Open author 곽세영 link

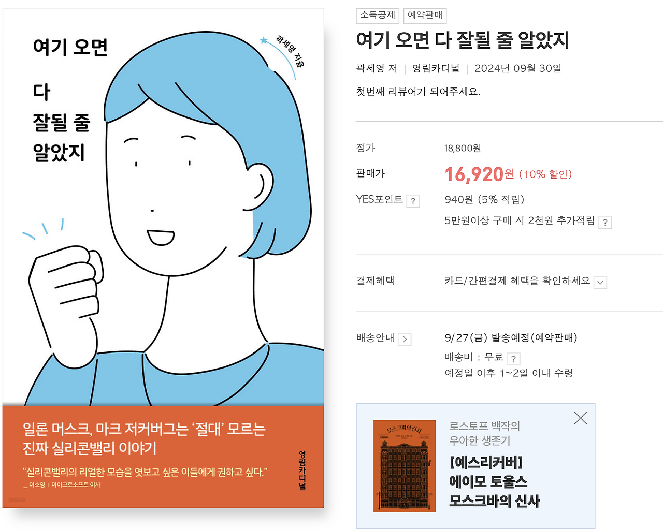pos(370,68)
